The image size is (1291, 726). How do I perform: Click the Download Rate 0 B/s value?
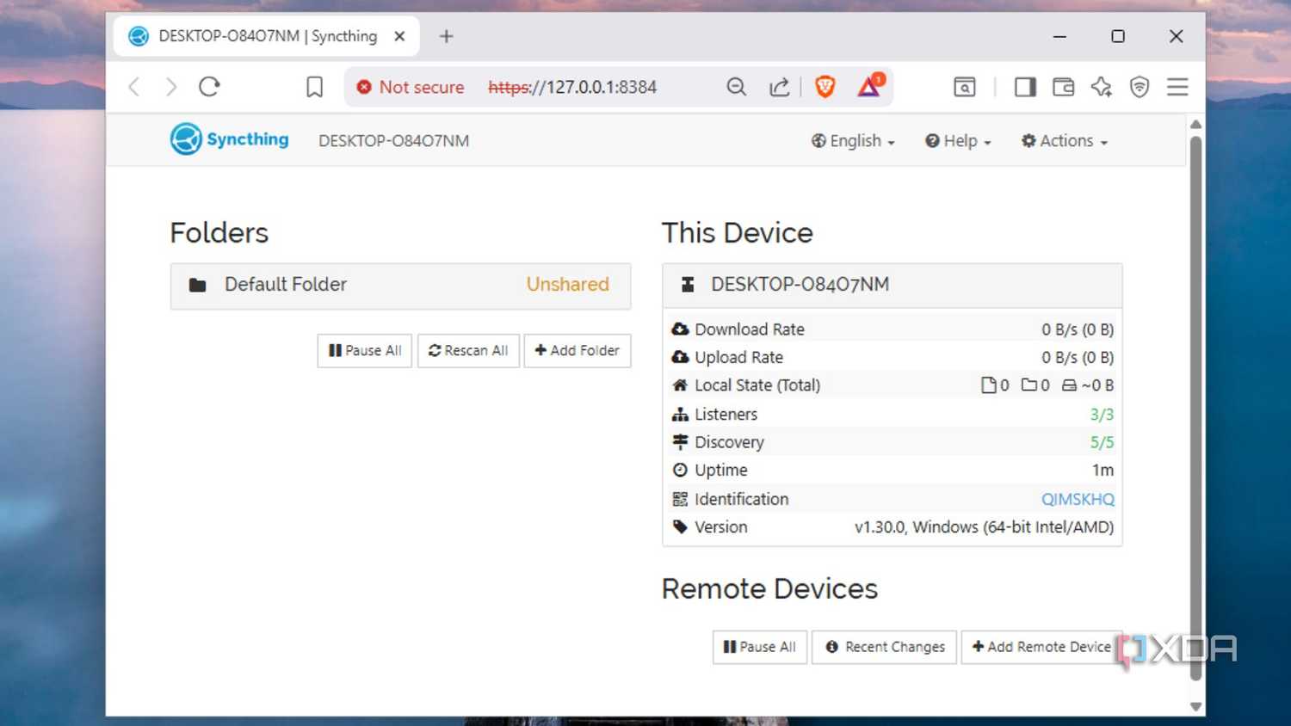1078,329
